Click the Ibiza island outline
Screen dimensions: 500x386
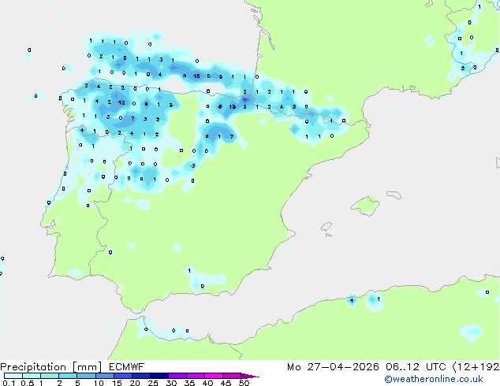coord(326,227)
